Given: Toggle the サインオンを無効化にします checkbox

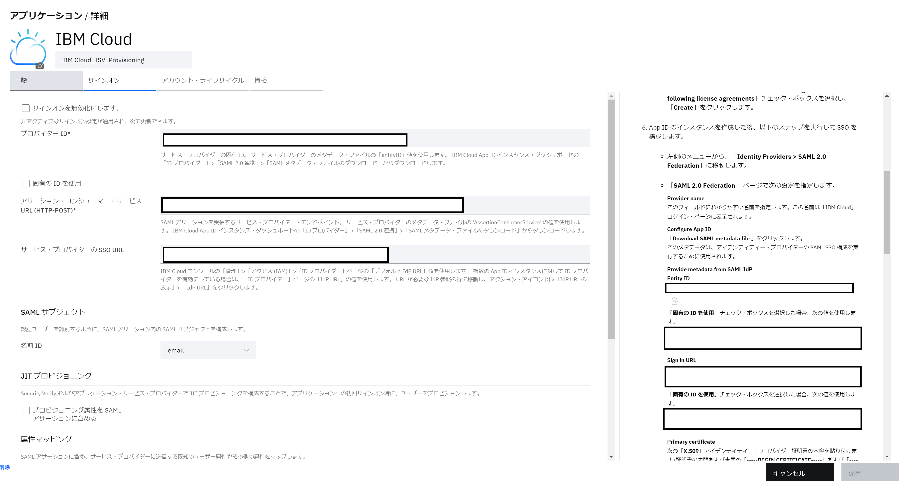Looking at the screenshot, I should tap(26, 108).
